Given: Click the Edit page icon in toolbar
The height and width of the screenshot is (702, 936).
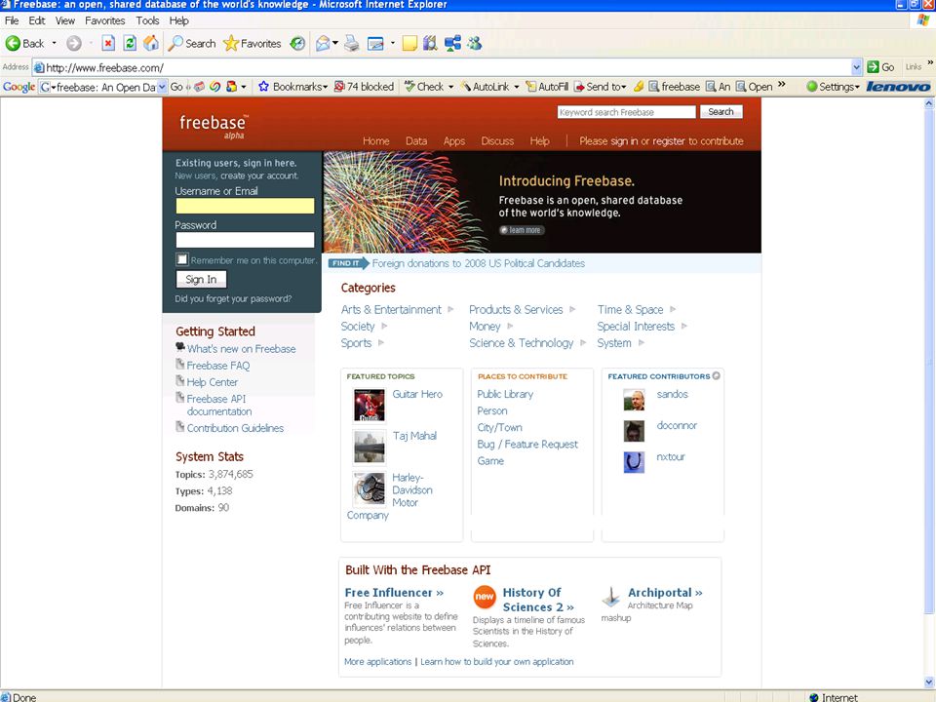Looking at the screenshot, I should pos(375,43).
